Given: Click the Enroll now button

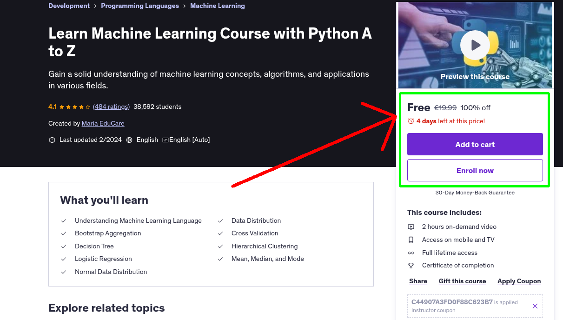Looking at the screenshot, I should 475,170.
